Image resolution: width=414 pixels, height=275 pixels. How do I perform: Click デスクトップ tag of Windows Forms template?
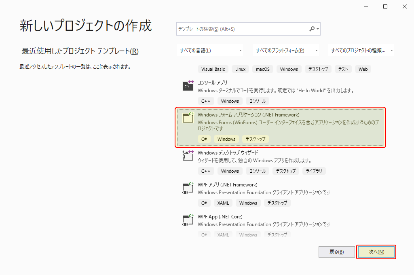tap(256, 139)
